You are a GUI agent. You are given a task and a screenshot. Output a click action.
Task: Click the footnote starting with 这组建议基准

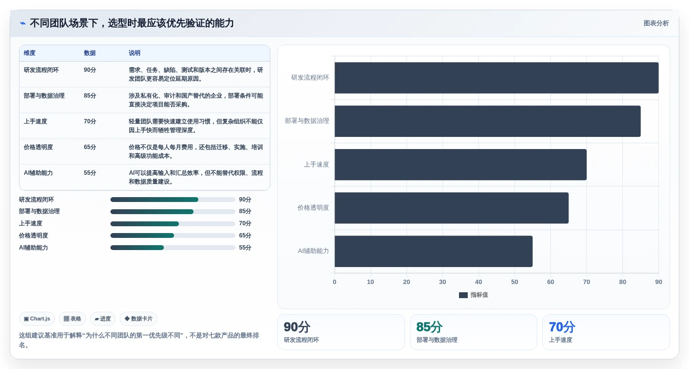pyautogui.click(x=140, y=340)
